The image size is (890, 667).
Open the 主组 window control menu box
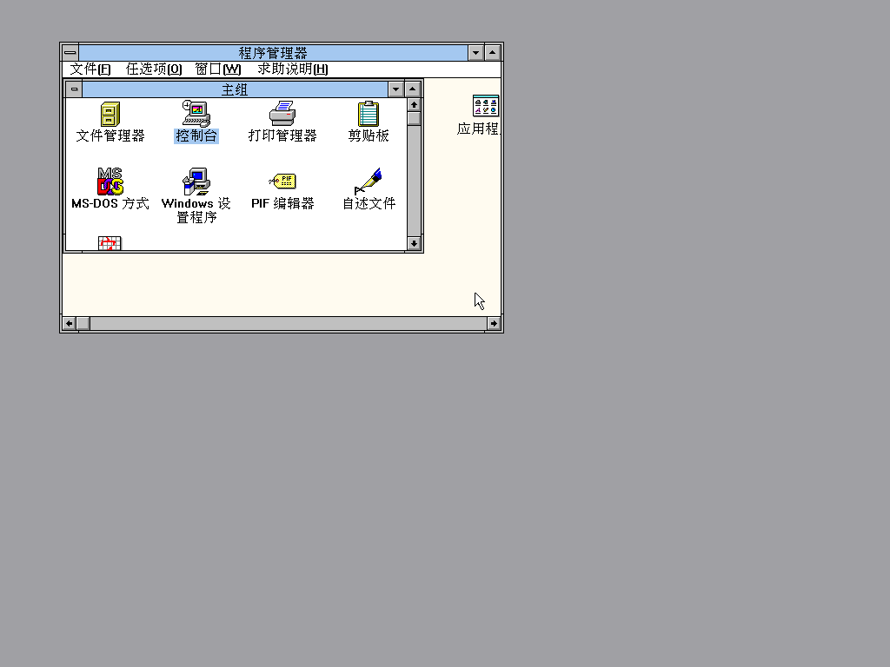(x=74, y=89)
